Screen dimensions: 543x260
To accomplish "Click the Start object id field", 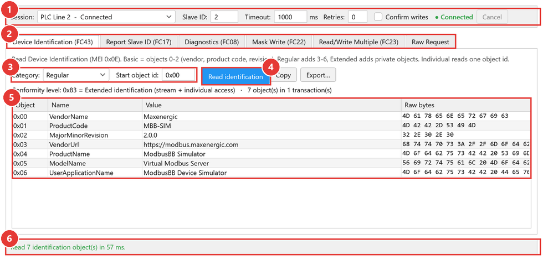I will [x=178, y=75].
